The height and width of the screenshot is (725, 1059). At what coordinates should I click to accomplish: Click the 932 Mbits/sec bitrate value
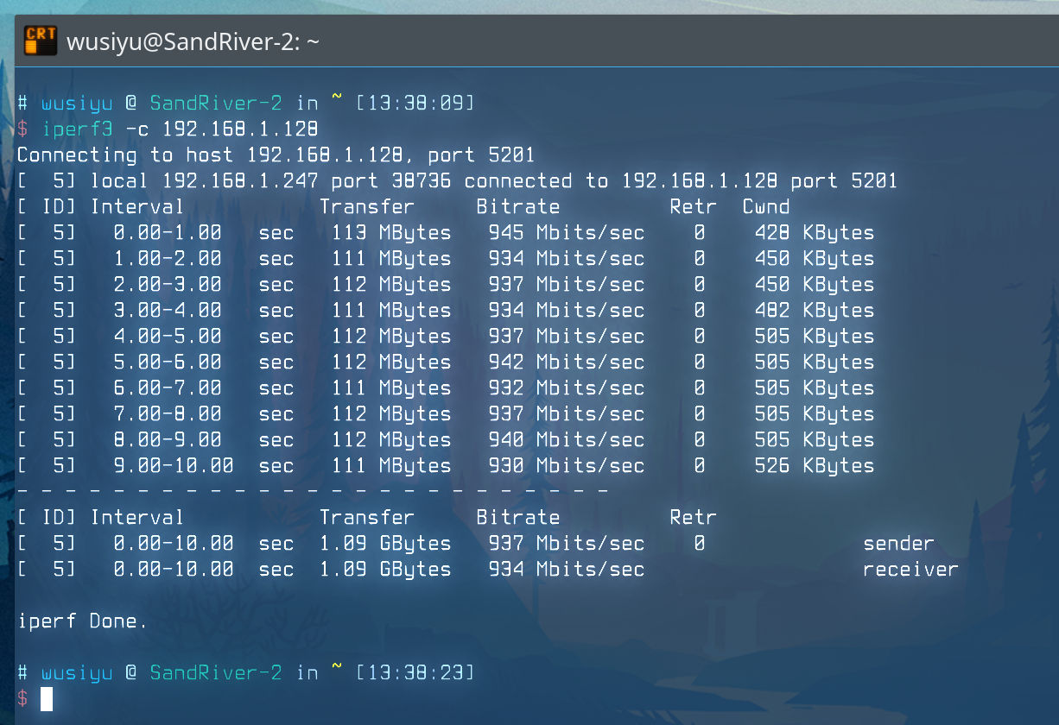[x=567, y=388]
